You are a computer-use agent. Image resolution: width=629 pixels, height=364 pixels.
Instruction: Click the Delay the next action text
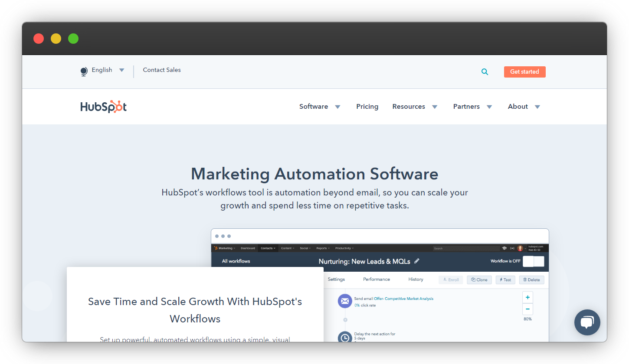click(375, 334)
